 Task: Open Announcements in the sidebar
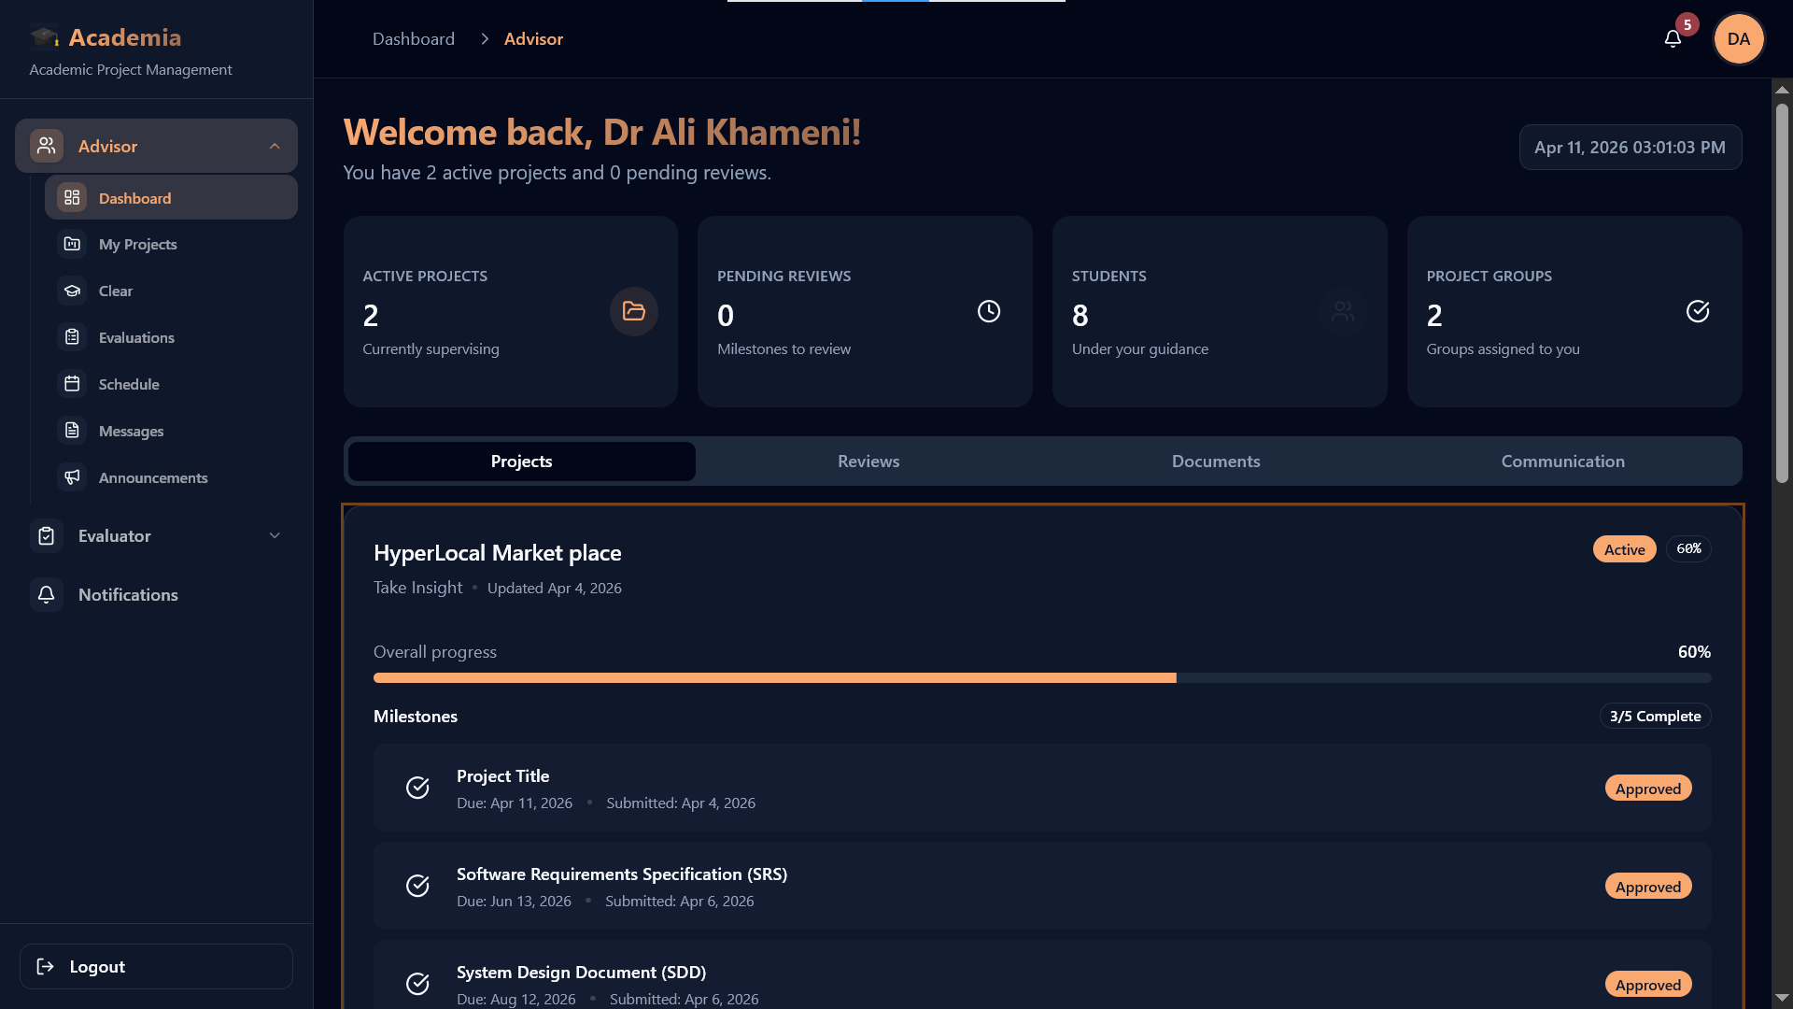pyautogui.click(x=171, y=477)
